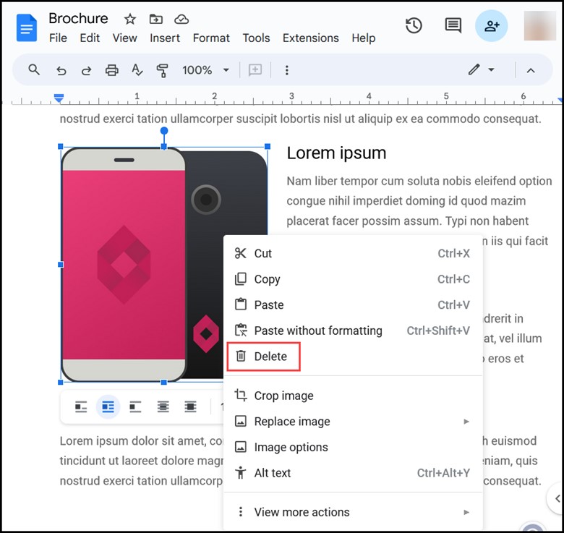Open the Extensions menu
The width and height of the screenshot is (564, 533).
[x=310, y=38]
